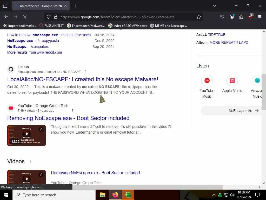Open options menu beside Videos heading
Viewport: 266px width, 200px height.
click(x=30, y=161)
